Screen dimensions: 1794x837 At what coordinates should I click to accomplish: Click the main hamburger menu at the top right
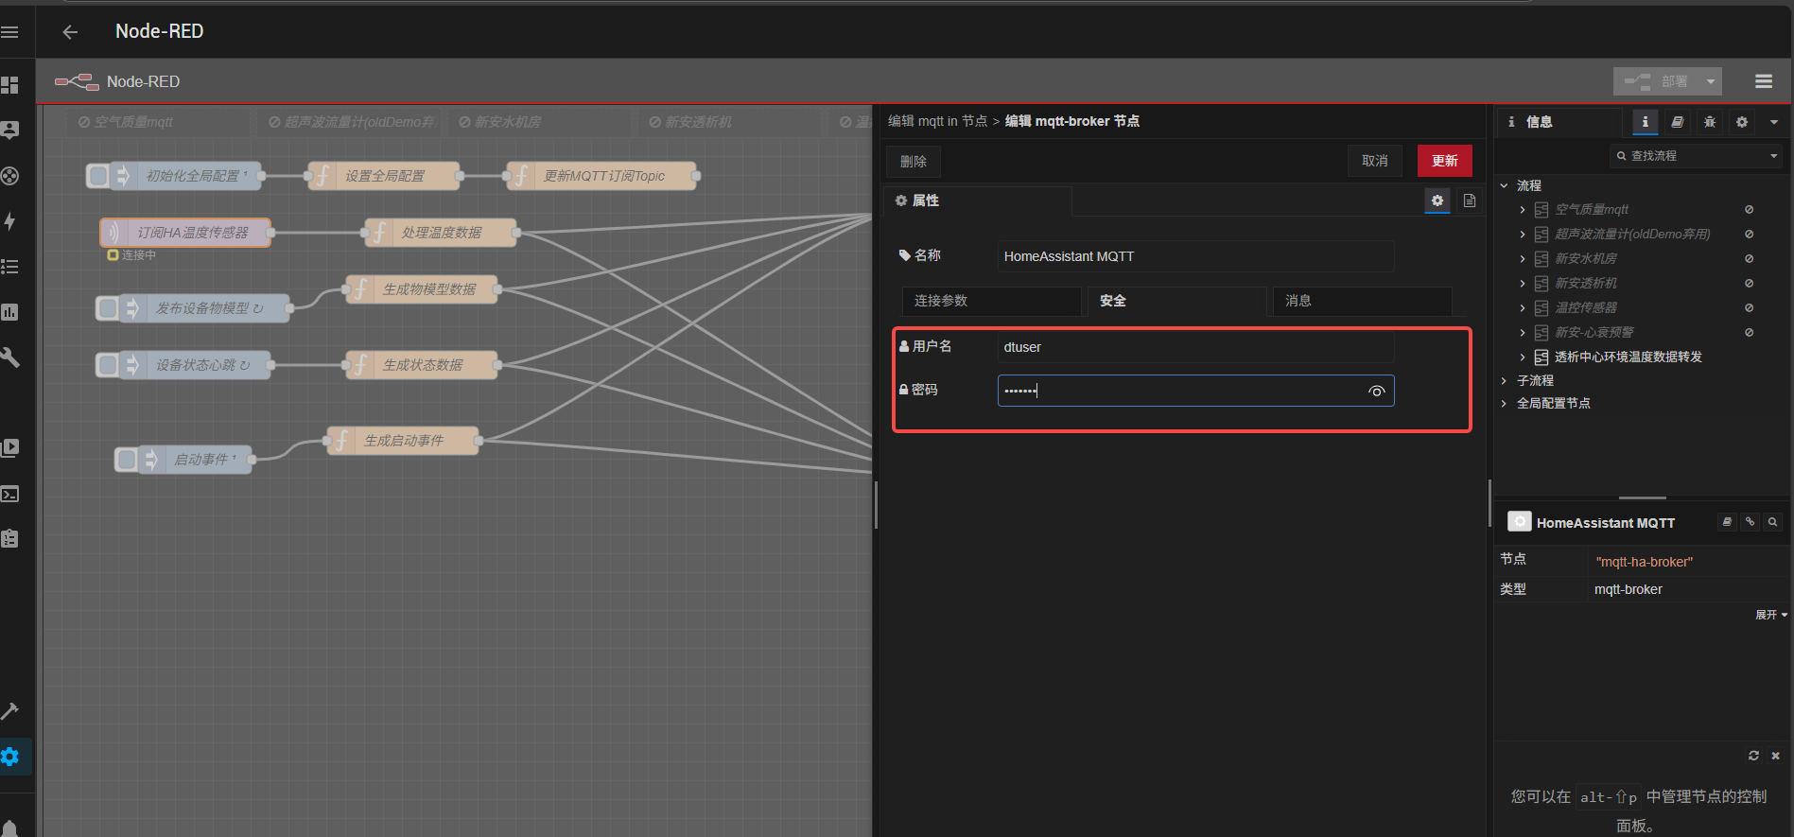1763,81
